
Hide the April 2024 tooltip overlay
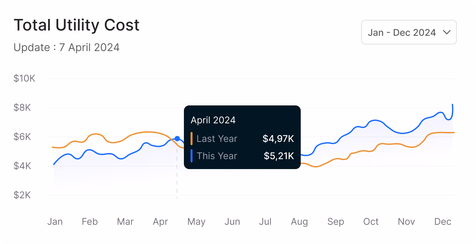(x=242, y=137)
